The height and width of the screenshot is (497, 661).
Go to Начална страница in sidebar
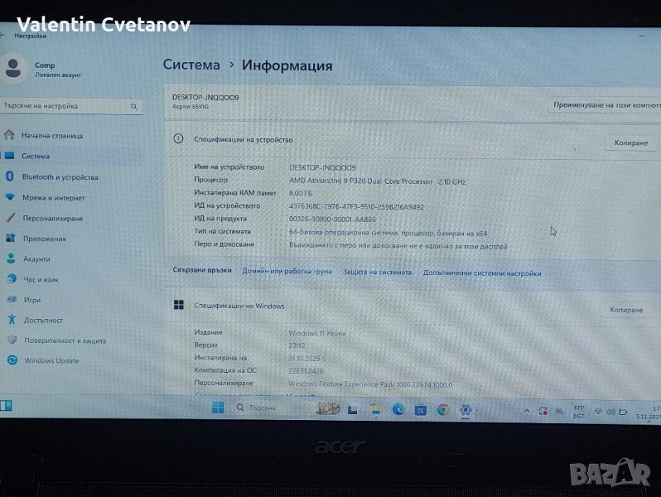(51, 135)
